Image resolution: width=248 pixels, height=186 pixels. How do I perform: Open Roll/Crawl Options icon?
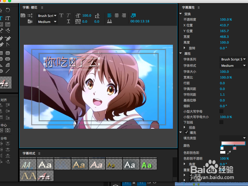(30, 15)
